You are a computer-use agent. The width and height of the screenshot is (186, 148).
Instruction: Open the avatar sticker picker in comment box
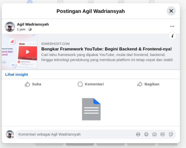pos(138,134)
